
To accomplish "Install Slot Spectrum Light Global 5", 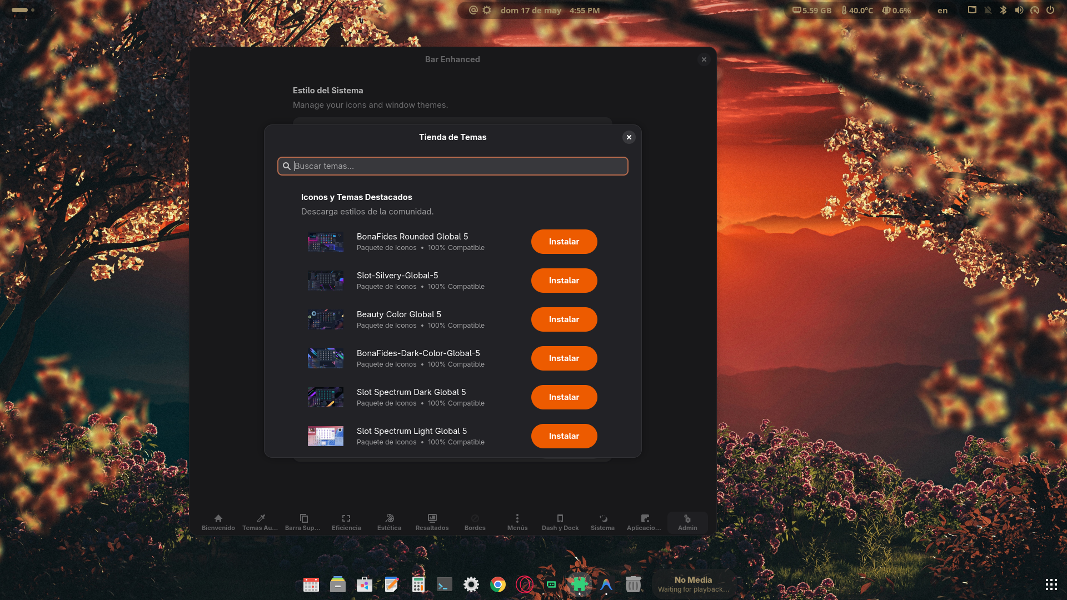I will pos(564,436).
